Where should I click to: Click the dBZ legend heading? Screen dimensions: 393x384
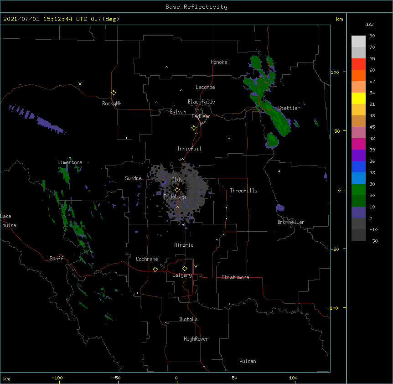coord(369,24)
